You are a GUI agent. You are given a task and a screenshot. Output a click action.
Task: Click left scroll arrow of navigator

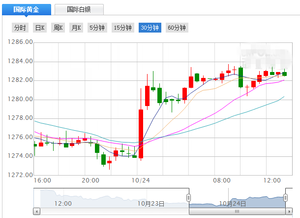36,212
